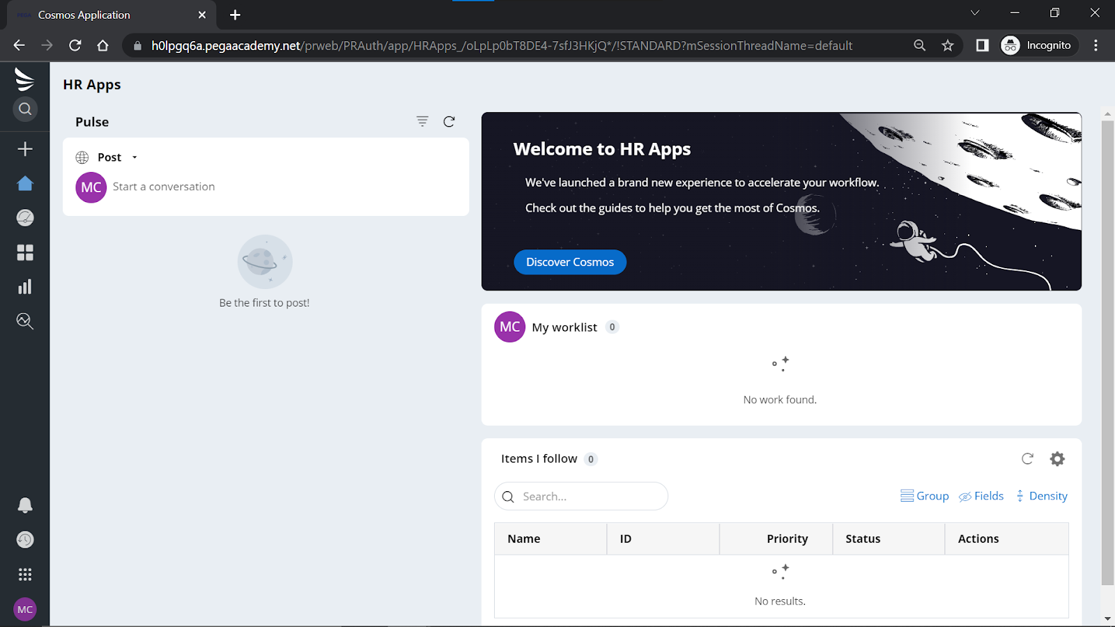Viewport: 1115px width, 627px height.
Task: Focus the Items I follow Search box
Action: (x=581, y=496)
